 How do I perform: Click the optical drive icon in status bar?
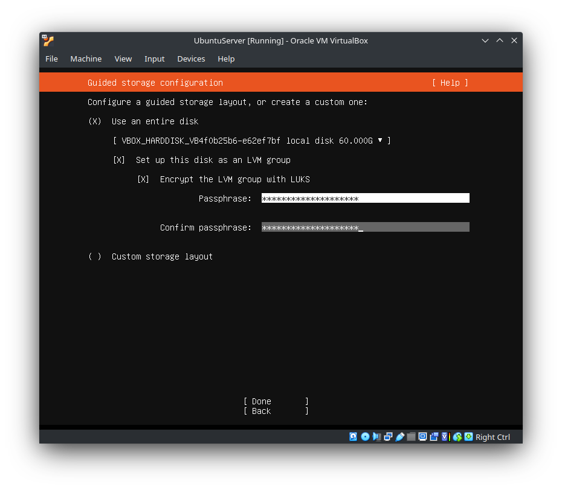pos(365,436)
